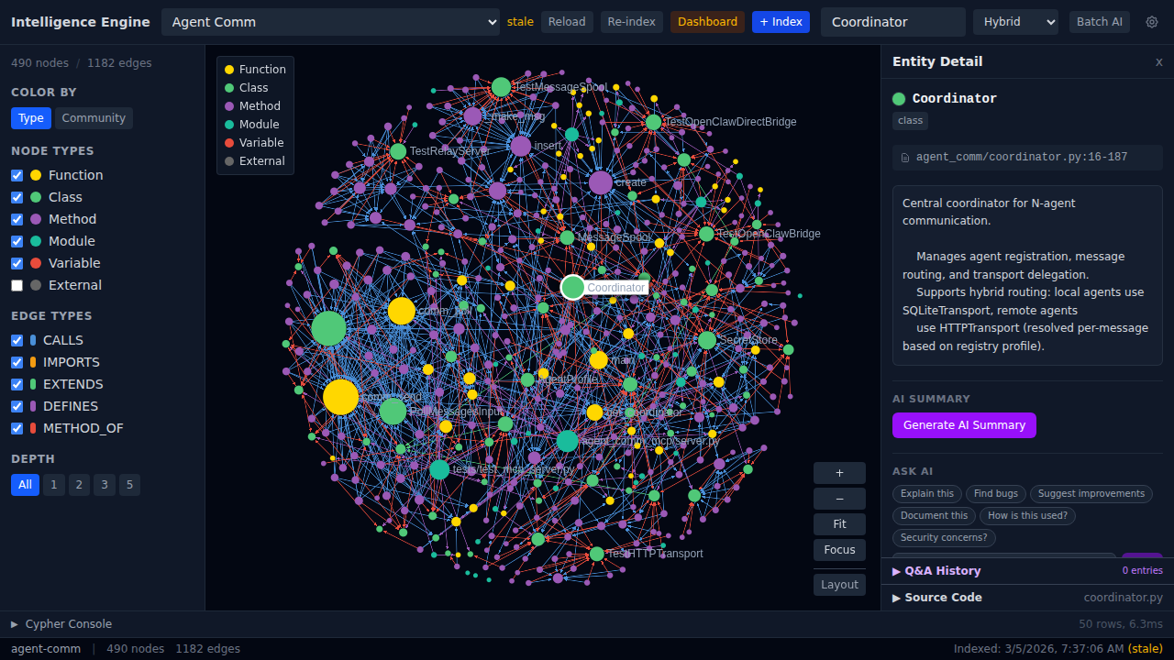Set depth filter to 3

[x=105, y=485]
